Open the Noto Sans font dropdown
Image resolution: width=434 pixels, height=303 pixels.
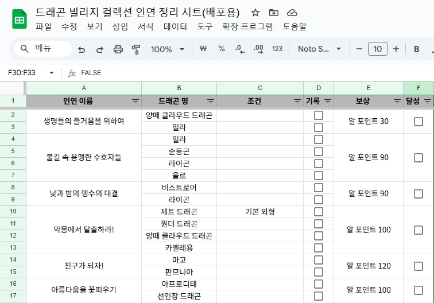pos(319,49)
